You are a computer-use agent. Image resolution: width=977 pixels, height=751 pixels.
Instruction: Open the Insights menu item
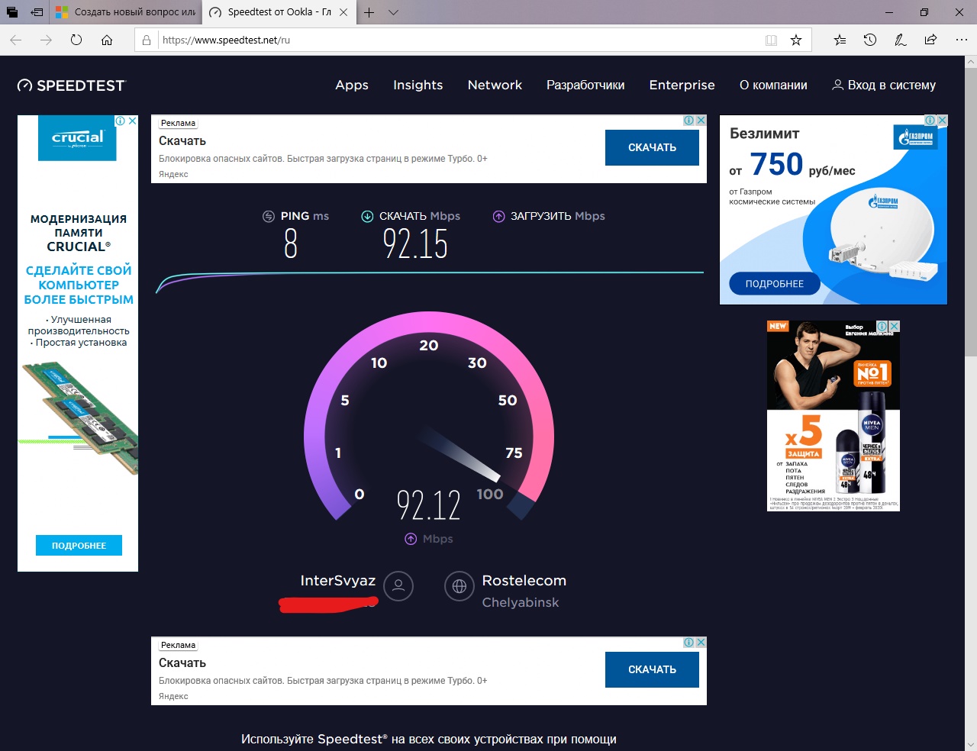tap(418, 85)
